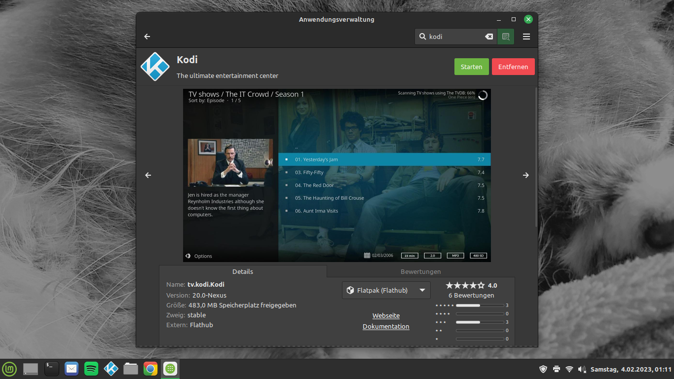Launch Kodi from the taskbar

[x=111, y=369]
